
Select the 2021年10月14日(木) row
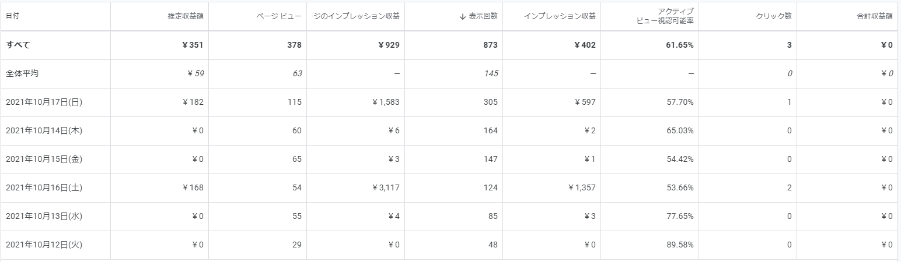coord(449,130)
